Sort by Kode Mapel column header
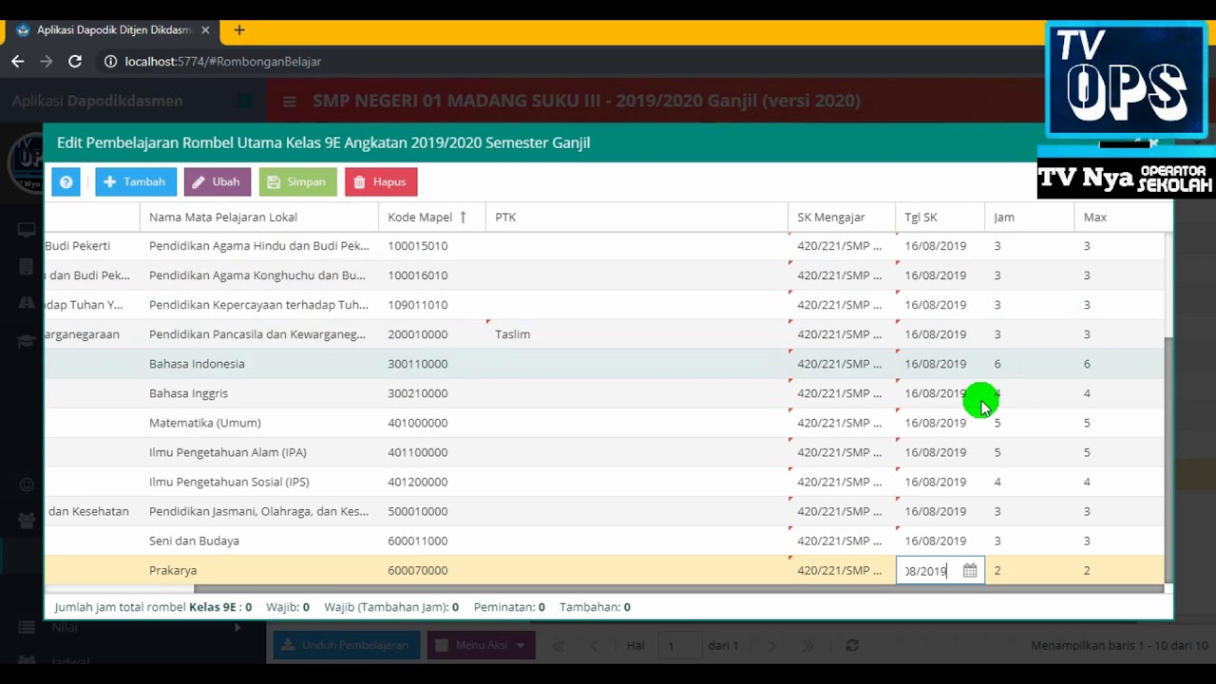The height and width of the screenshot is (684, 1216). coord(431,218)
